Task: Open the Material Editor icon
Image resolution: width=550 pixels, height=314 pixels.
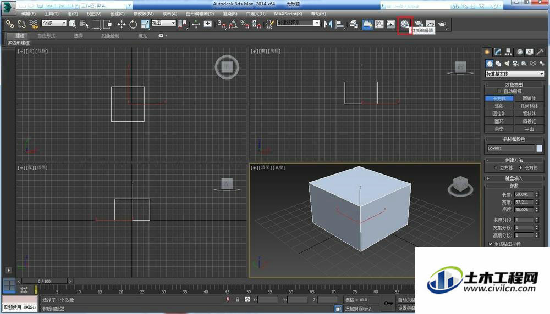Action: click(x=405, y=24)
